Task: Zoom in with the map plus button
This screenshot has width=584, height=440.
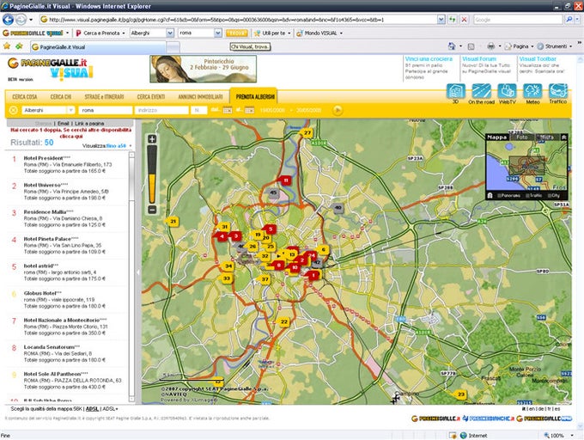Action: pyautogui.click(x=152, y=139)
